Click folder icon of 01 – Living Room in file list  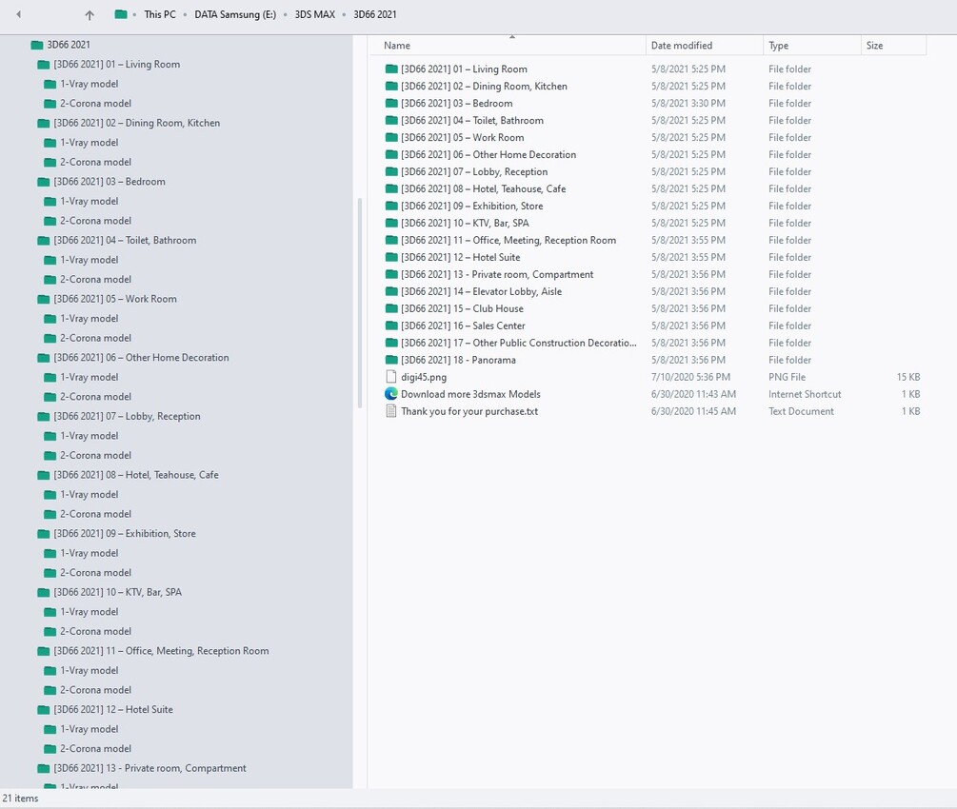(x=391, y=69)
